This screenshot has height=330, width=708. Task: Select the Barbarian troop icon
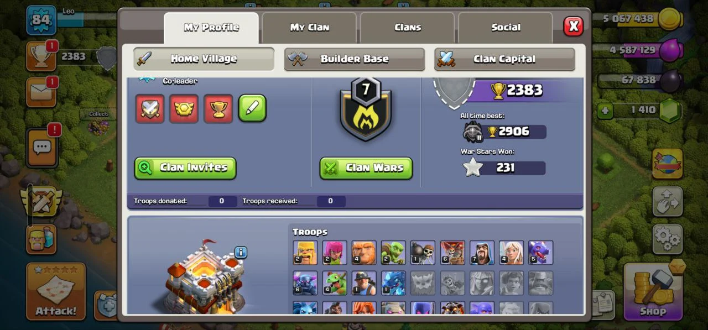point(305,253)
